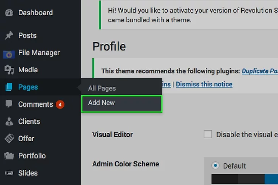Tick the Disable the visual editor checkbox
This screenshot has width=278, height=185.
(208, 134)
